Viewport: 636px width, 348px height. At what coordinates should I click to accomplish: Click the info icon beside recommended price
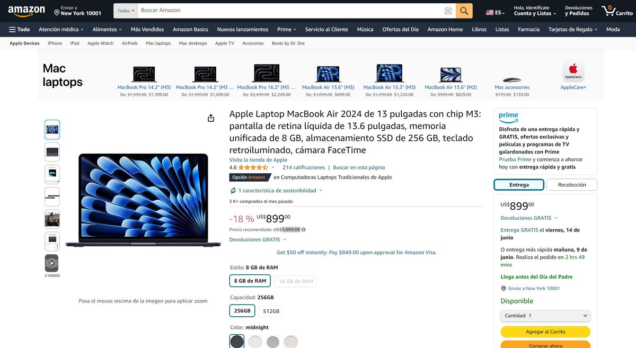pos(304,229)
